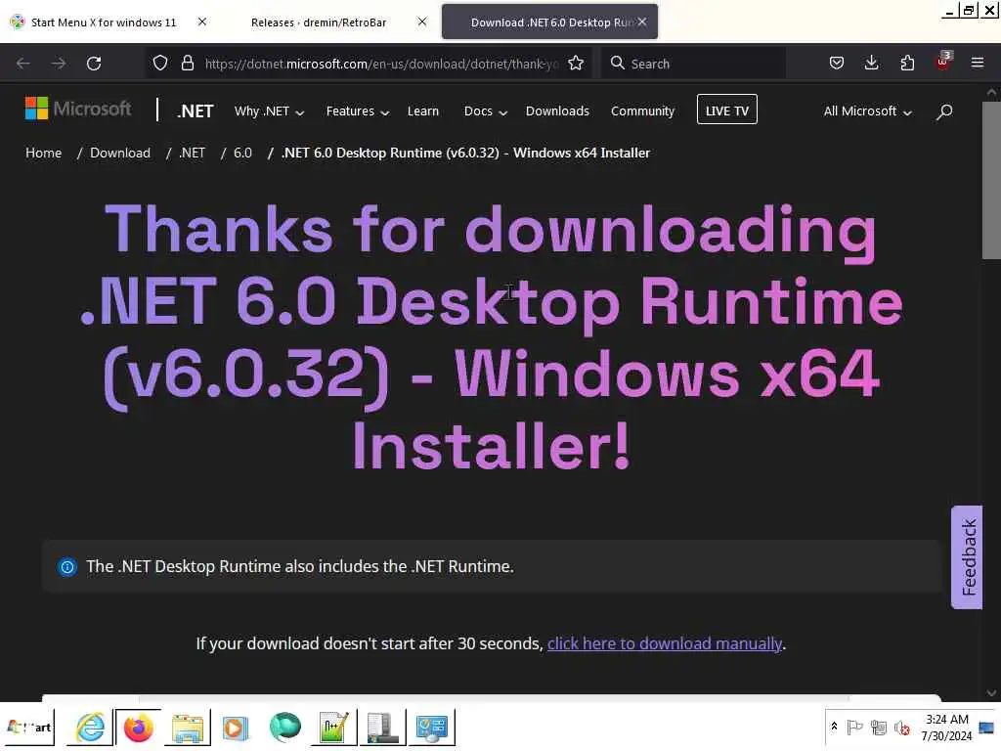Click the browser Search field

693,64
